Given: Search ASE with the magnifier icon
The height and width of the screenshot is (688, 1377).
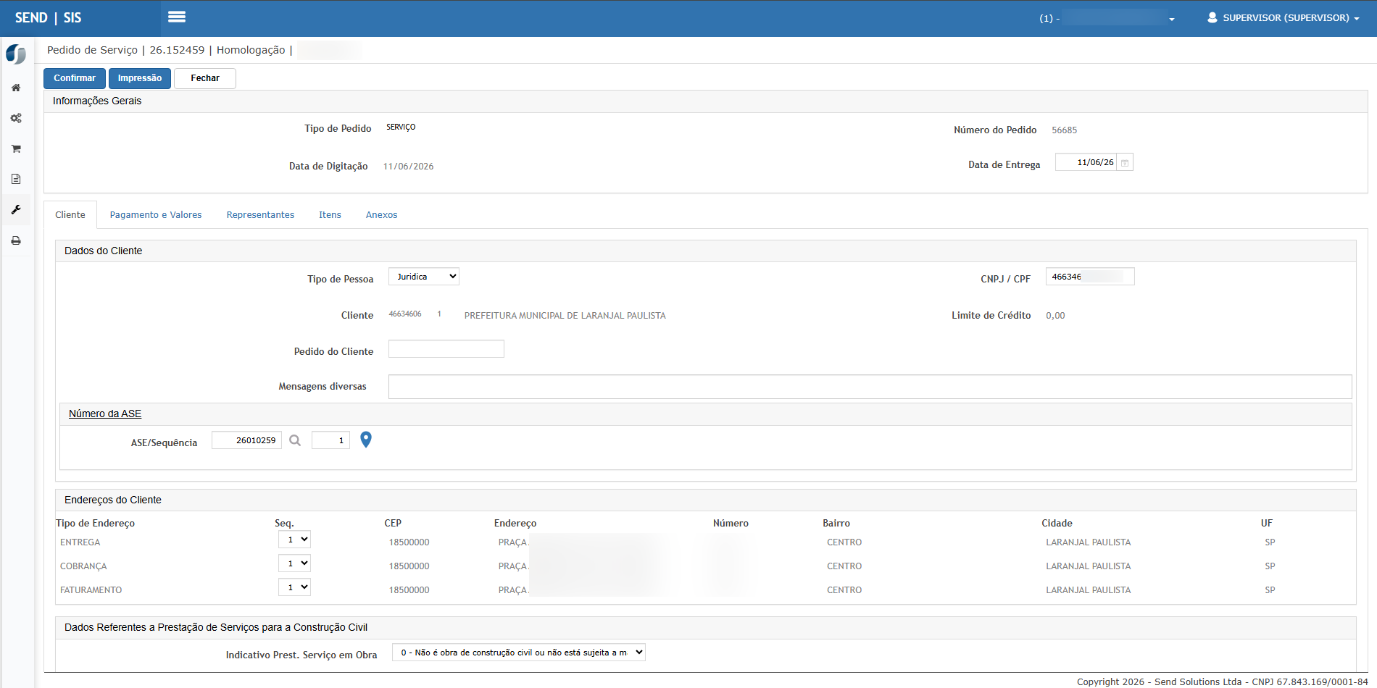Looking at the screenshot, I should click(295, 440).
